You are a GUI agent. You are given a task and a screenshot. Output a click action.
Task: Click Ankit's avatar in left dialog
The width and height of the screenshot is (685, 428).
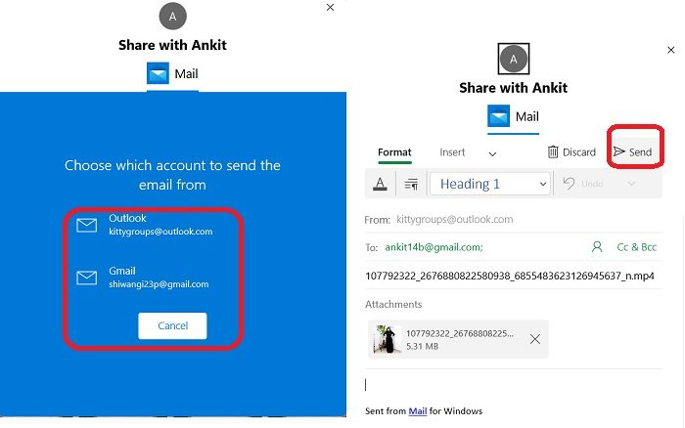172,17
